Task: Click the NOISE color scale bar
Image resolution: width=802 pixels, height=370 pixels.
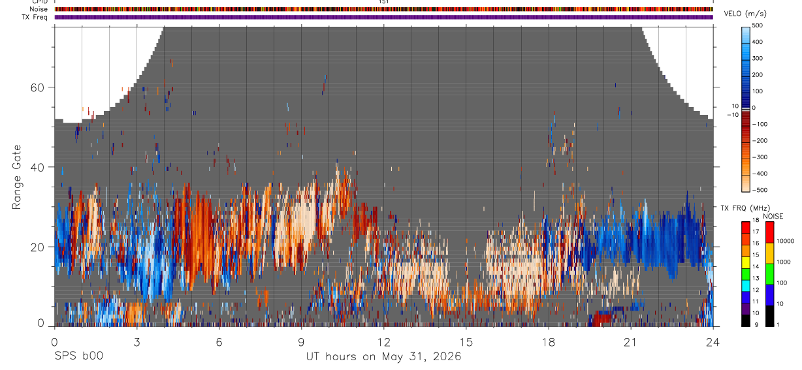Action: (770, 274)
